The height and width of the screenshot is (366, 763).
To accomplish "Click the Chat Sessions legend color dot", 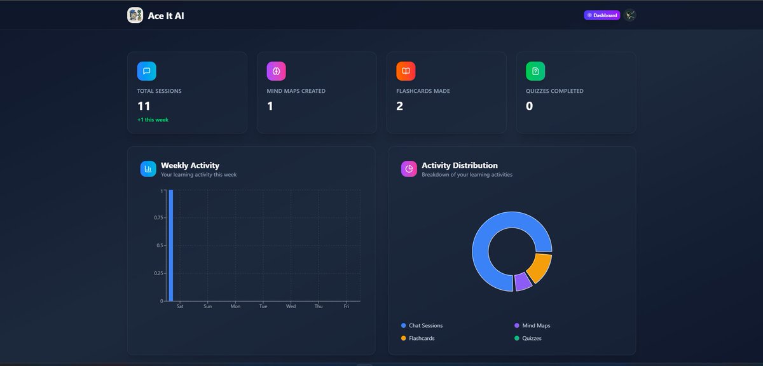I will click(x=404, y=325).
